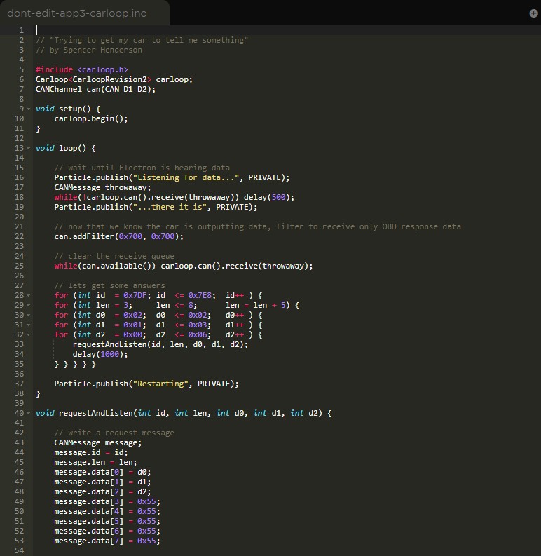The image size is (541, 556).
Task: Click 'message.len = len;' line
Action: [x=95, y=462]
